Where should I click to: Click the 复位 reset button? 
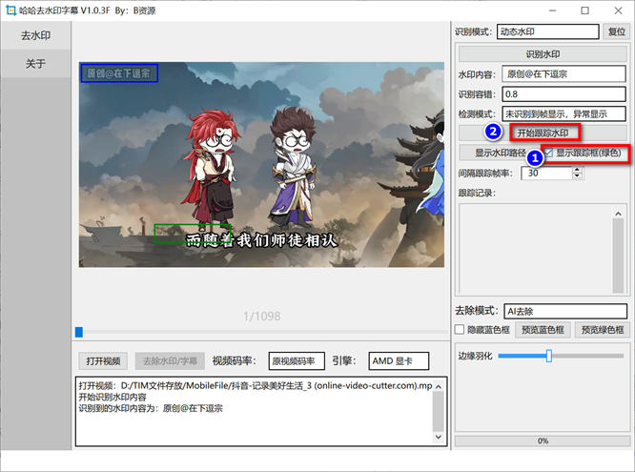pyautogui.click(x=617, y=32)
